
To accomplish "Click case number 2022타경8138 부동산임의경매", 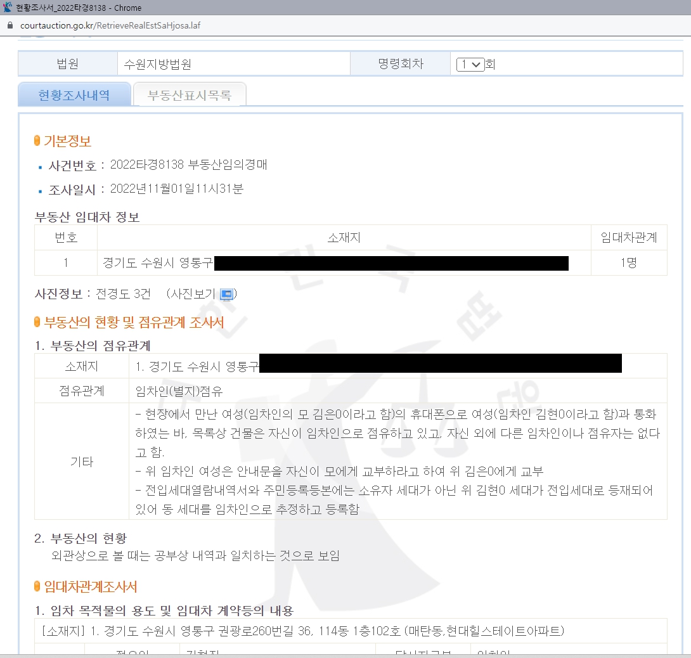I will 189,164.
